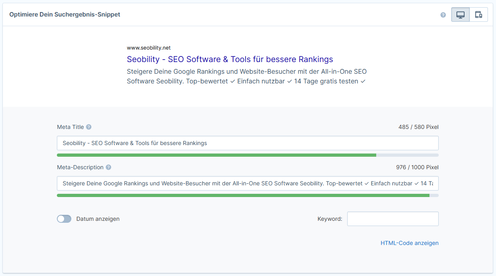Open help icon beside preview buttons

pos(443,15)
